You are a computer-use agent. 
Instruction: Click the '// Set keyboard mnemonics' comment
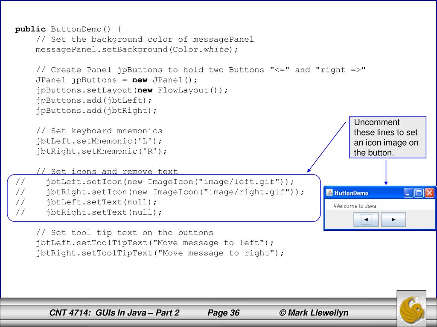click(x=99, y=131)
